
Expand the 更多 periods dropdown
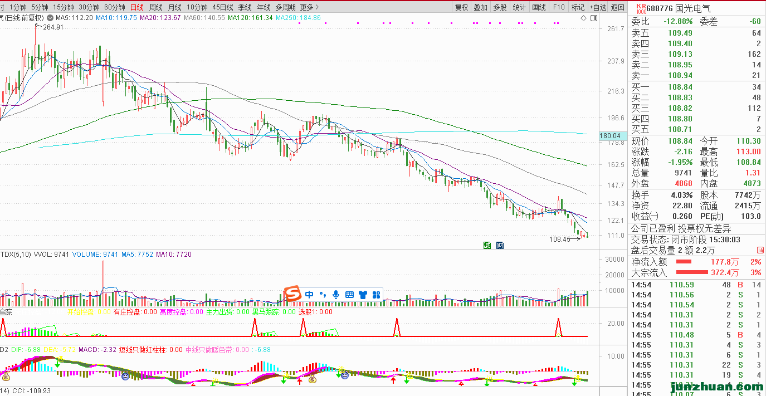point(310,7)
